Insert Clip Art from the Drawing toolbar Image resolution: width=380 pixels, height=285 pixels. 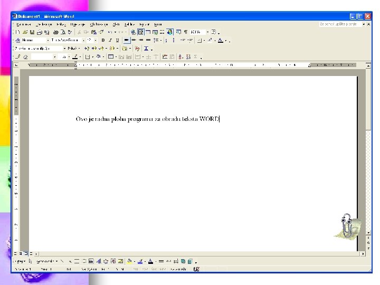(x=113, y=261)
